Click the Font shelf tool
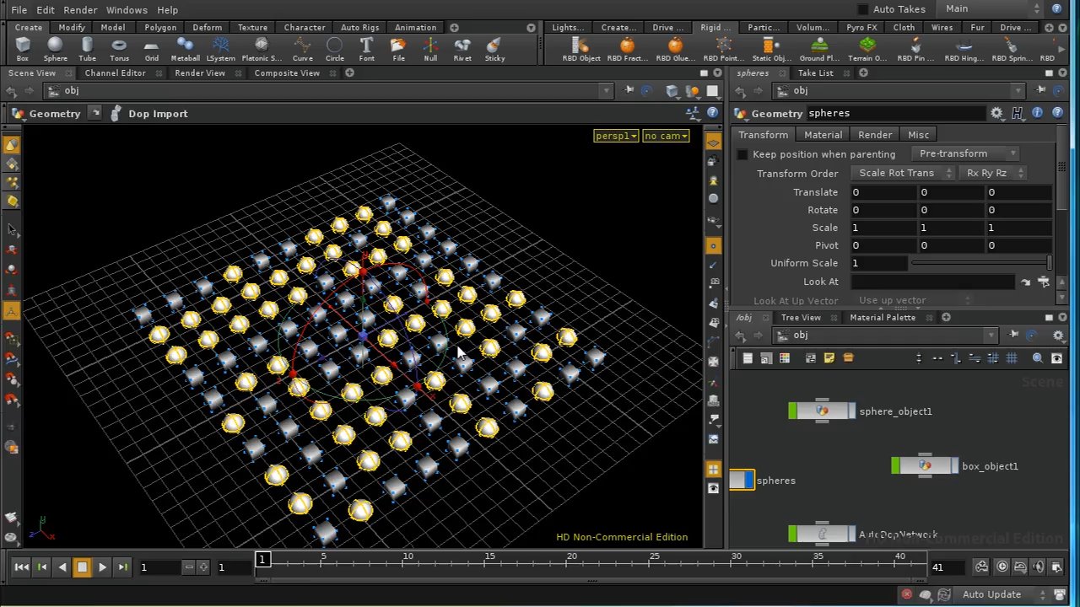1080x607 pixels. (x=366, y=49)
